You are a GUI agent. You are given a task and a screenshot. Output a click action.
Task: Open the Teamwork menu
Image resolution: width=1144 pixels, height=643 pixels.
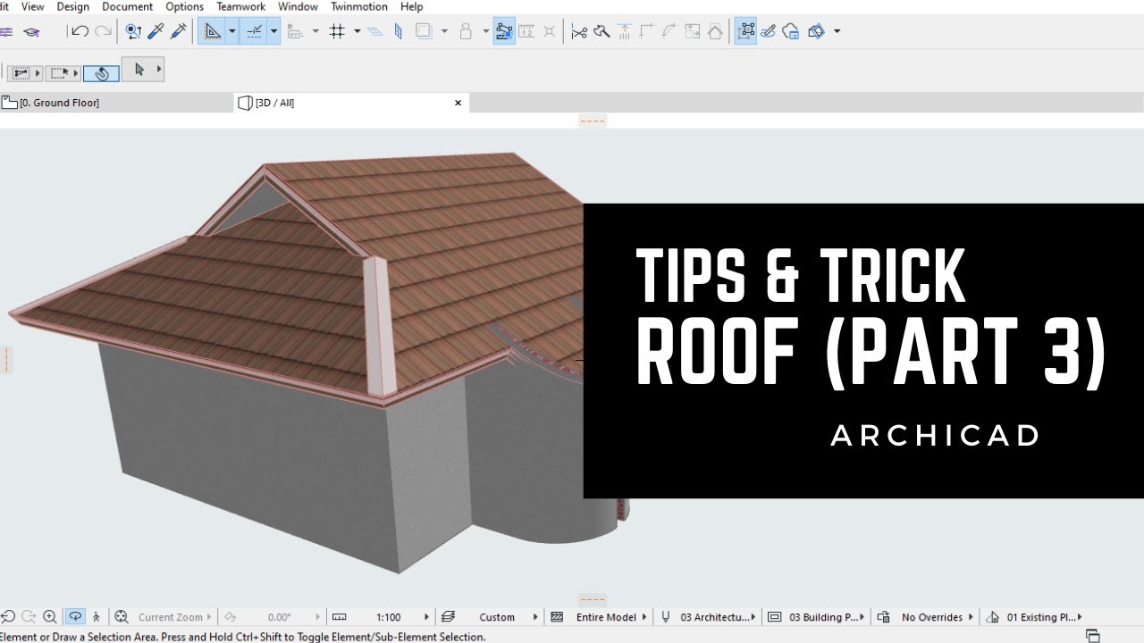tap(241, 6)
